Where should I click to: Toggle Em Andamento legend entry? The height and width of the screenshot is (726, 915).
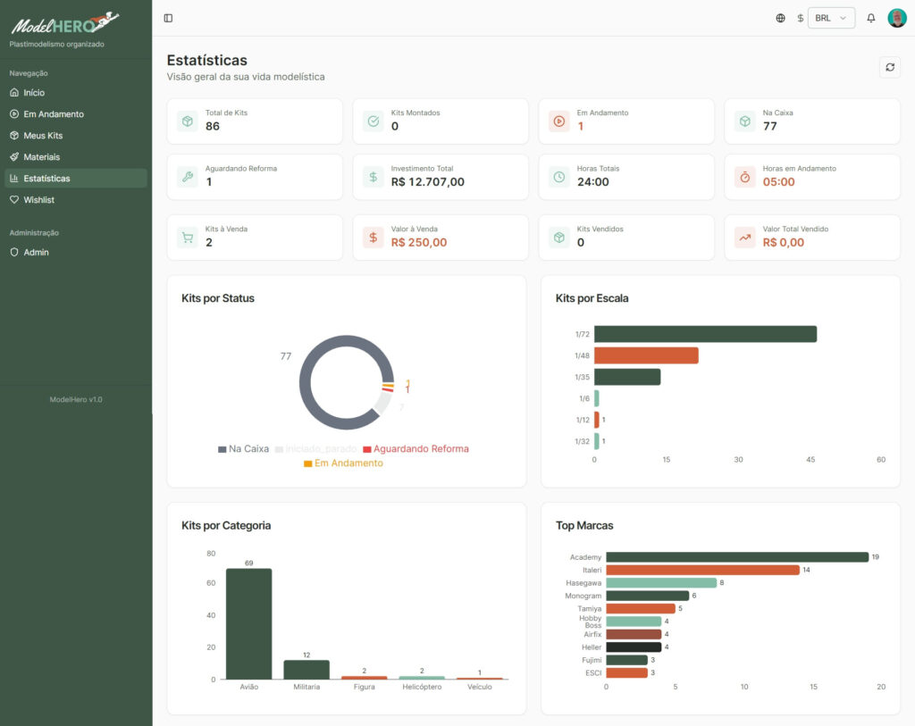click(343, 463)
